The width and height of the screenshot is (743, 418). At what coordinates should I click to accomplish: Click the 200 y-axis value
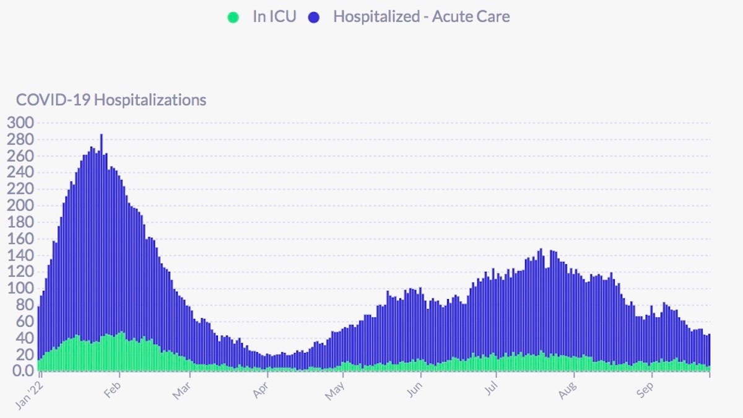click(x=20, y=206)
